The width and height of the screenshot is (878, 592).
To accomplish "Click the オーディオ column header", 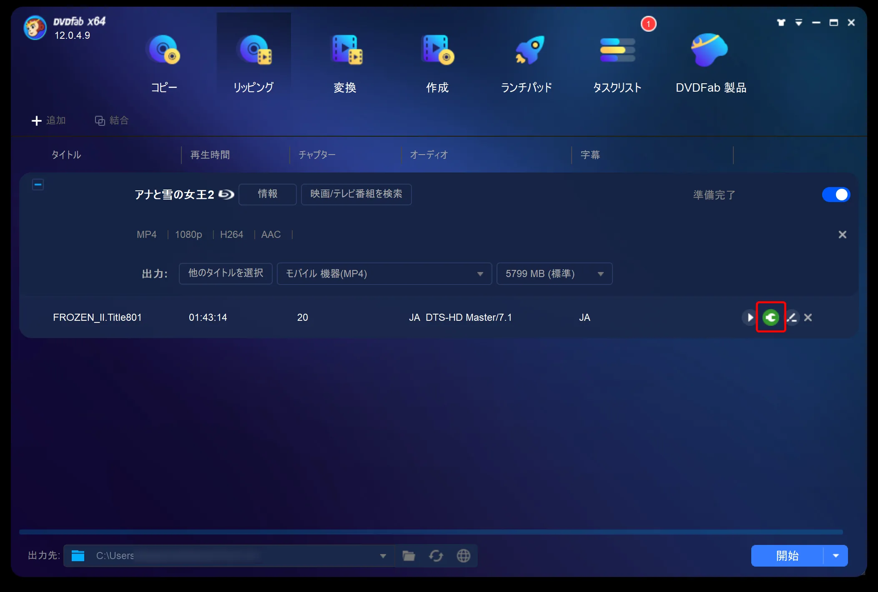I will [x=429, y=155].
